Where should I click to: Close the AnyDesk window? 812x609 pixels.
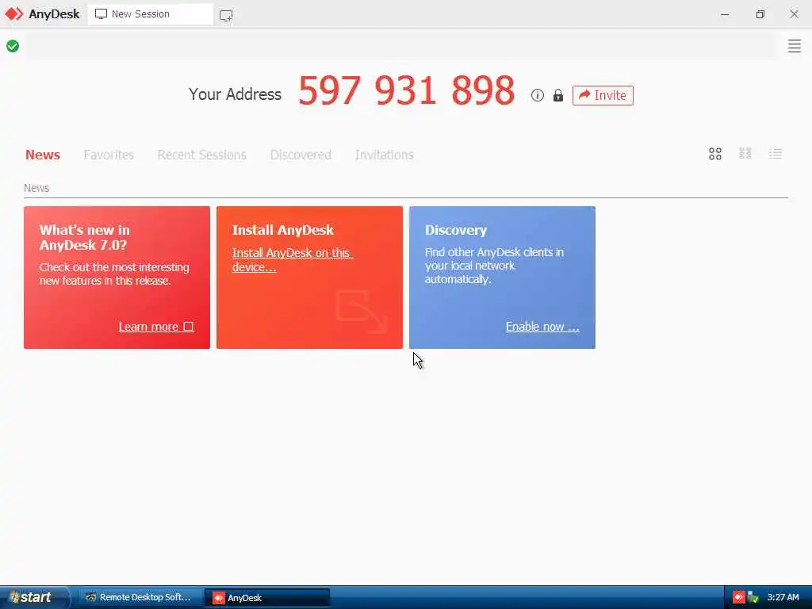pyautogui.click(x=794, y=14)
